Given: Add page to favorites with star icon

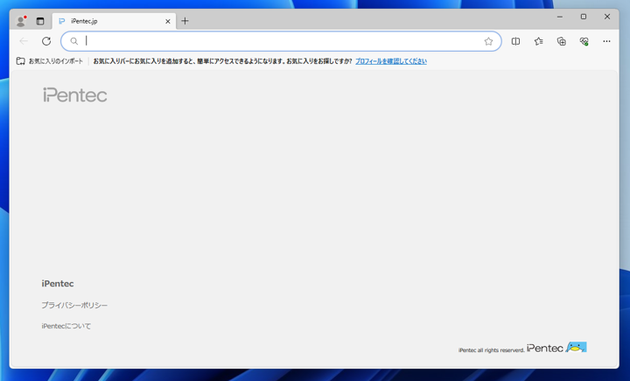Looking at the screenshot, I should 488,41.
